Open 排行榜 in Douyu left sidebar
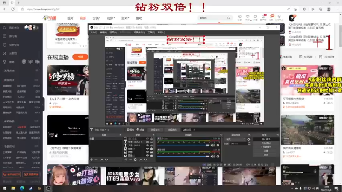This screenshot has height=192, width=342. [13, 36]
